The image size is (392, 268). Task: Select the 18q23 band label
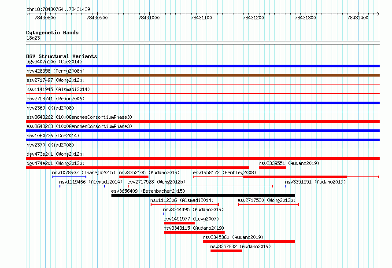point(33,38)
